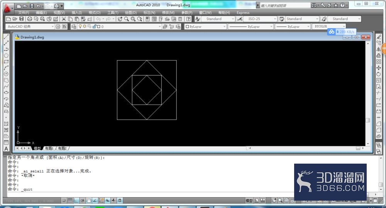Screen dimensions: 386x208
Task: Toggle the layer on/off lightbulb icon
Action: [x=80, y=26]
